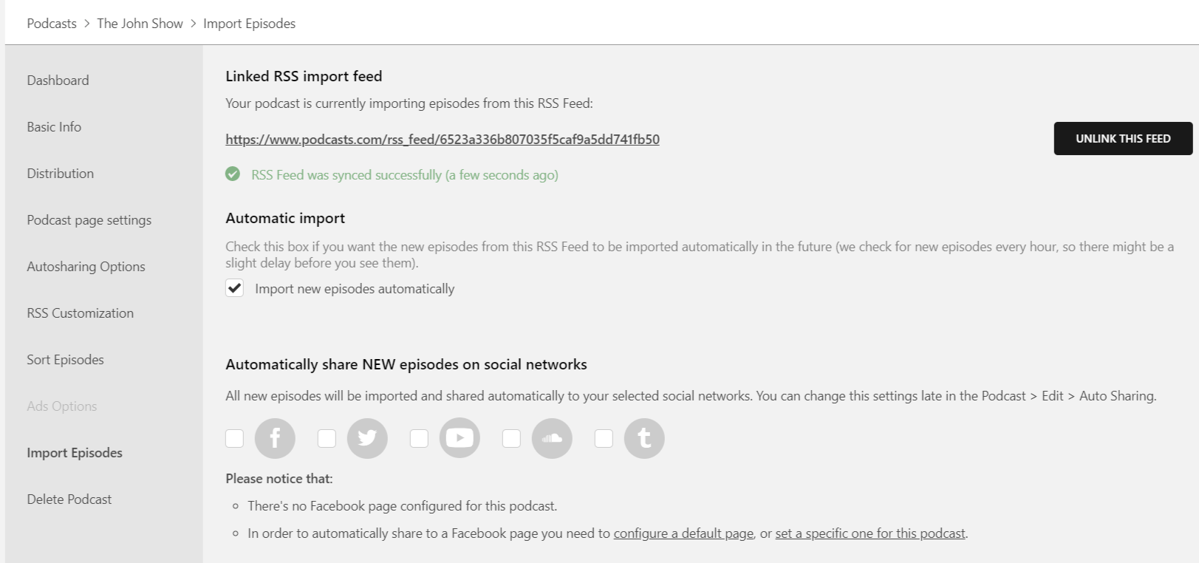Click the Tumblr letter icon
1199x563 pixels.
click(x=644, y=438)
